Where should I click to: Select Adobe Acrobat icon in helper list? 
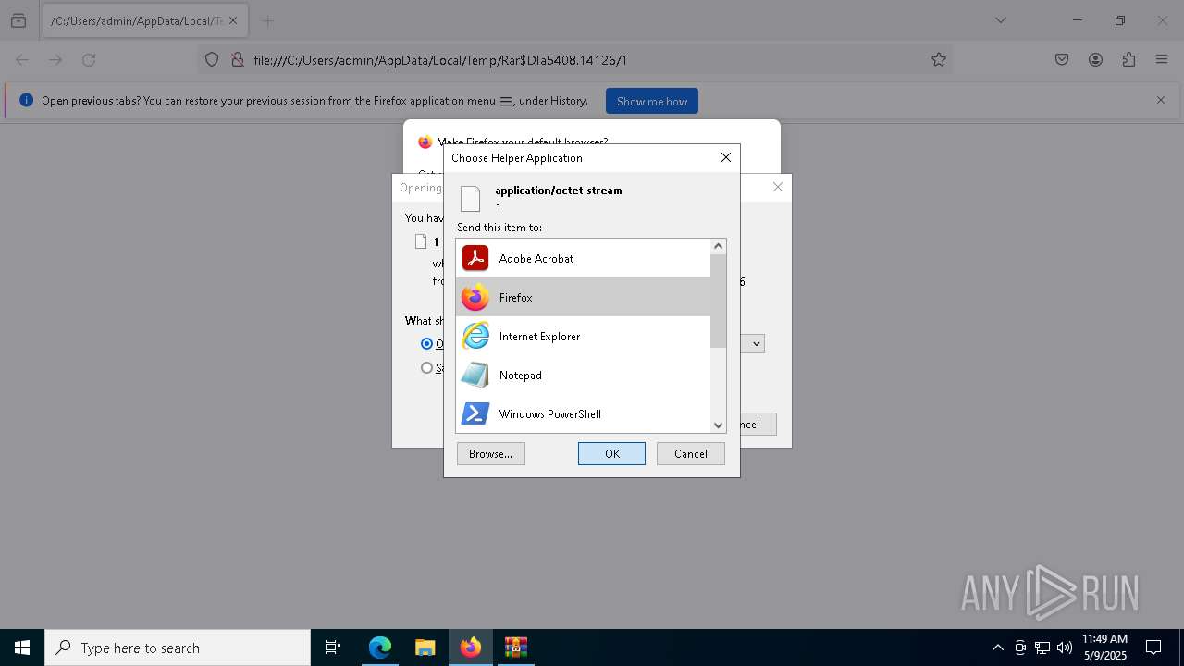tap(475, 258)
